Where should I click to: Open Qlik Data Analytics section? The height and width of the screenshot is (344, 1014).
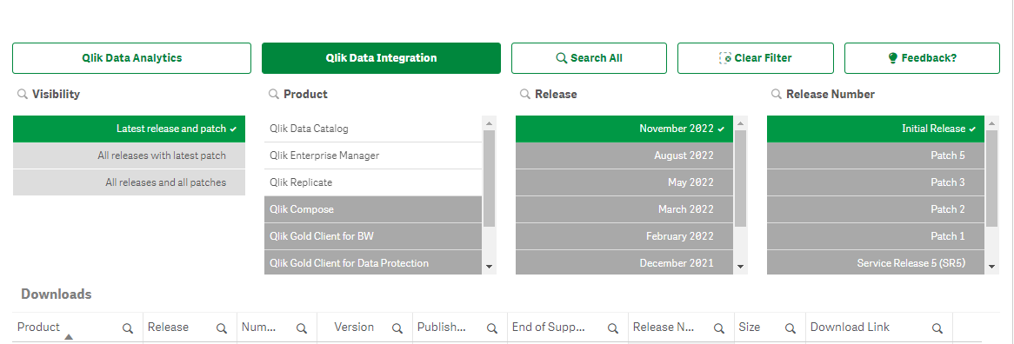click(132, 58)
